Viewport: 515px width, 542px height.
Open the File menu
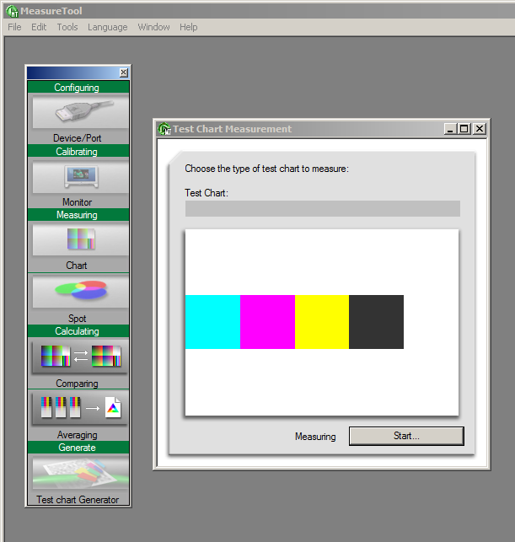pyautogui.click(x=14, y=27)
